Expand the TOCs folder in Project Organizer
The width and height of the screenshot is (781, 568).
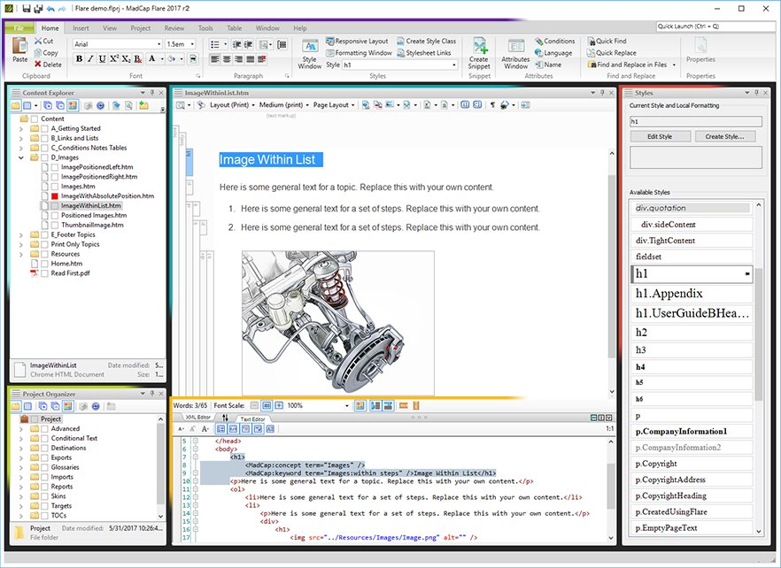click(x=21, y=515)
